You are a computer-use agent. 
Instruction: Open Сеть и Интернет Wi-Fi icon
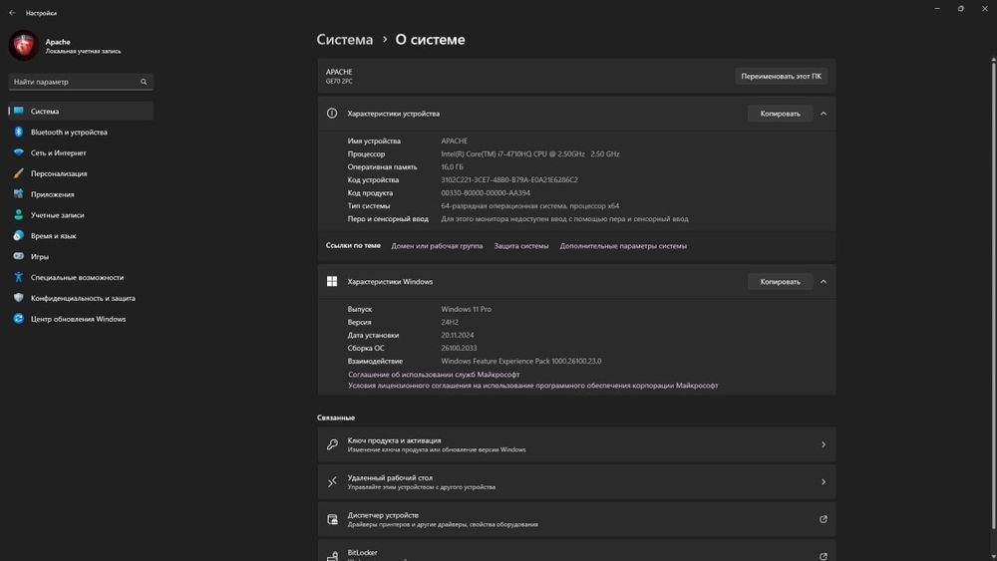click(19, 153)
